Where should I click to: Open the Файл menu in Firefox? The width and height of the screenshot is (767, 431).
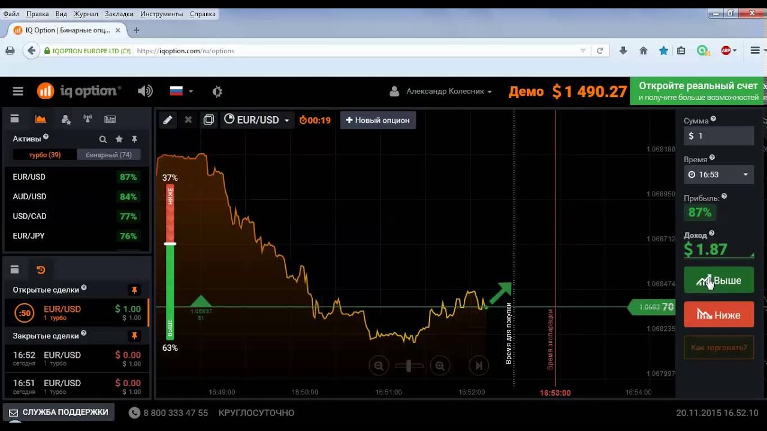coord(11,14)
